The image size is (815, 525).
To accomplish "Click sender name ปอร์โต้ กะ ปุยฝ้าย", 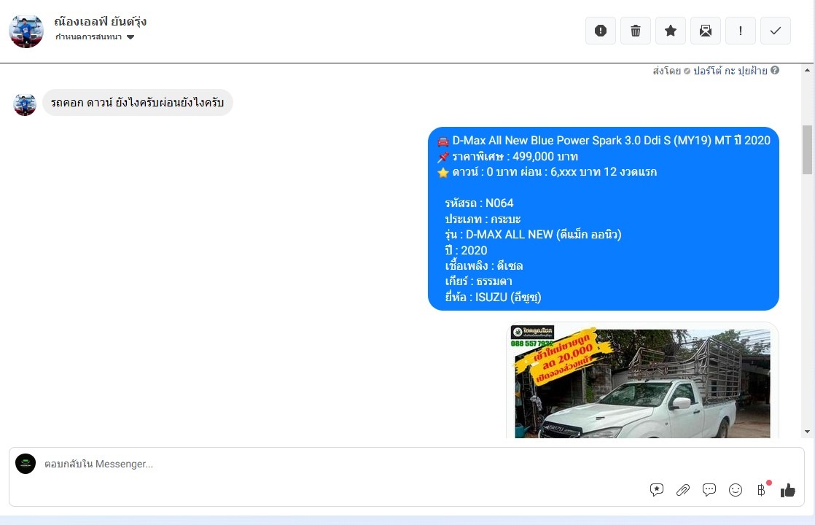I will point(730,71).
